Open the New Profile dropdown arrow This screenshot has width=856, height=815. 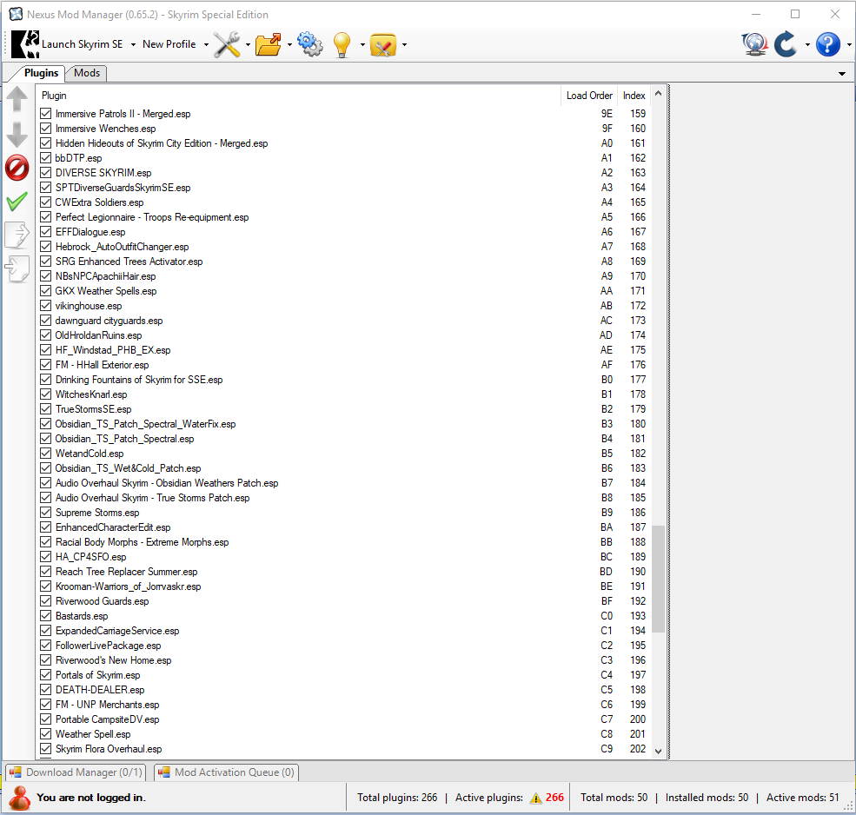(206, 44)
